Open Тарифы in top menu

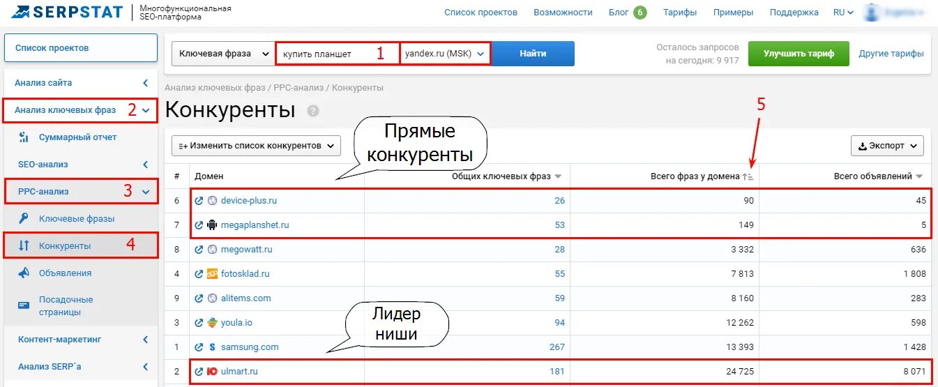coord(680,13)
